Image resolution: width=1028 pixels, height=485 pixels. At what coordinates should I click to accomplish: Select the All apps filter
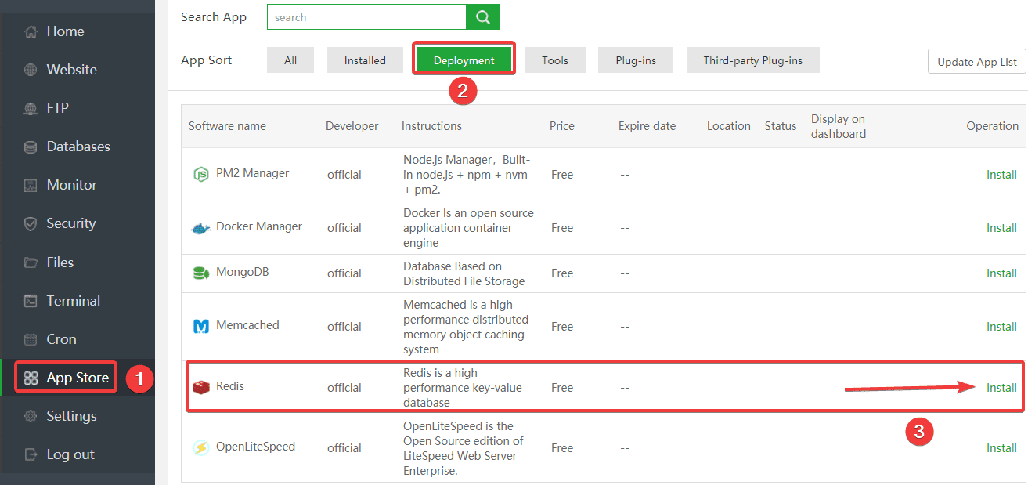pos(290,60)
